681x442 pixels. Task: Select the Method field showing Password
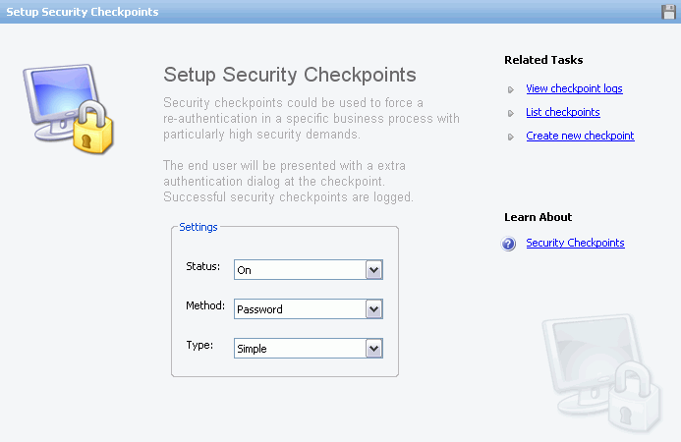tap(309, 308)
